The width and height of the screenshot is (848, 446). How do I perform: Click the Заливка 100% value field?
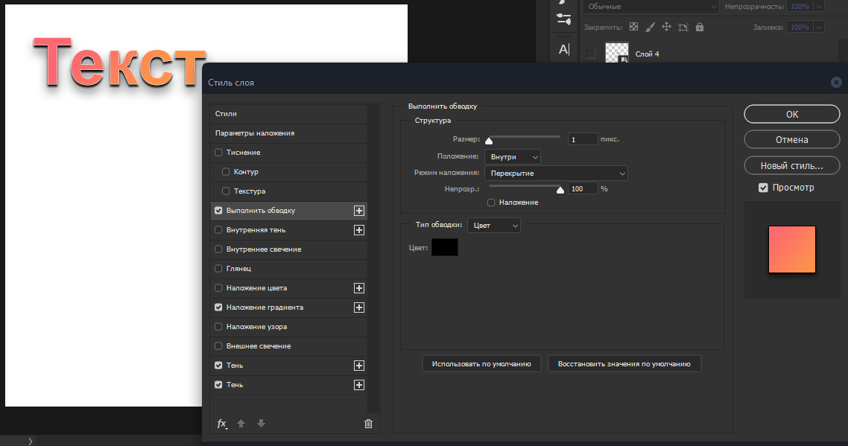coord(800,27)
